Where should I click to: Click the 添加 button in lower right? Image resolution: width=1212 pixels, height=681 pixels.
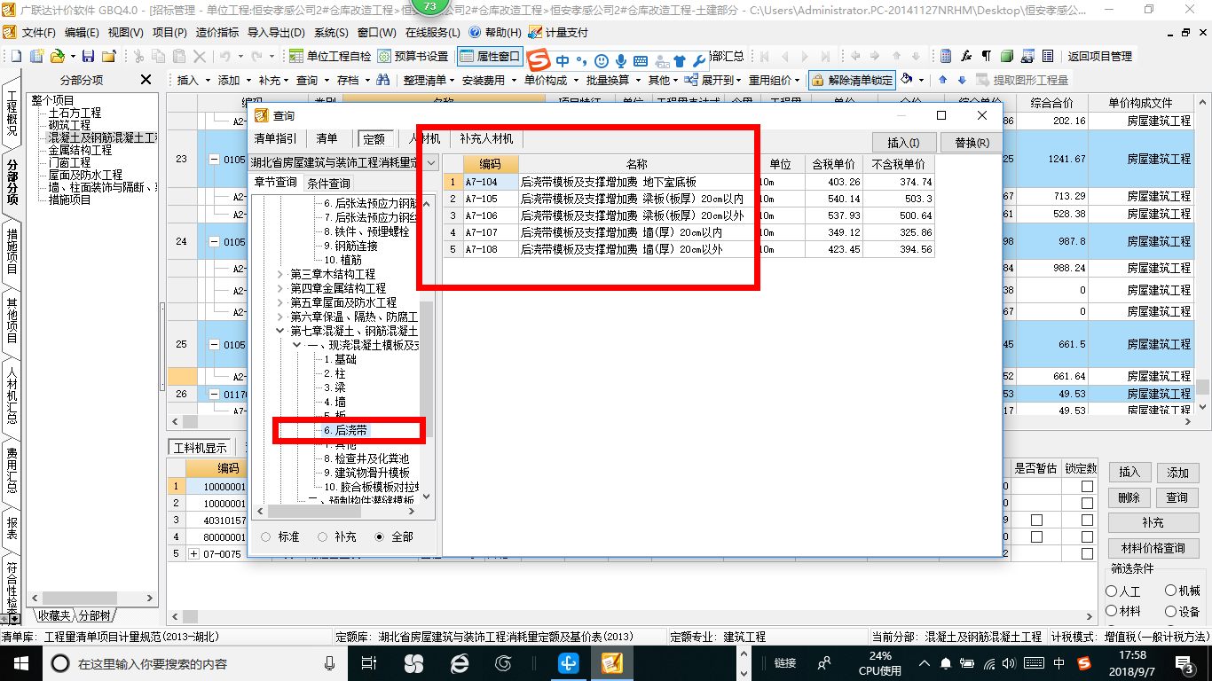1177,473
